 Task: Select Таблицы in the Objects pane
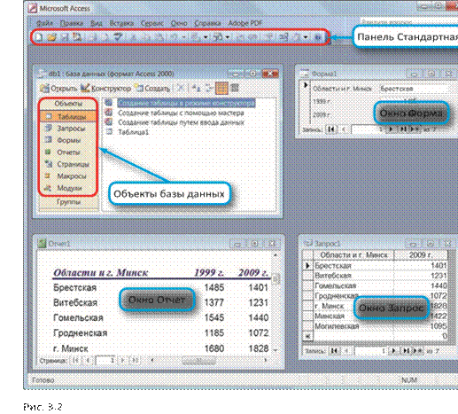[68, 116]
